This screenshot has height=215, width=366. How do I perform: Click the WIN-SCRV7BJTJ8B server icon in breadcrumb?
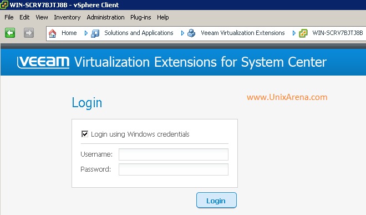[303, 33]
